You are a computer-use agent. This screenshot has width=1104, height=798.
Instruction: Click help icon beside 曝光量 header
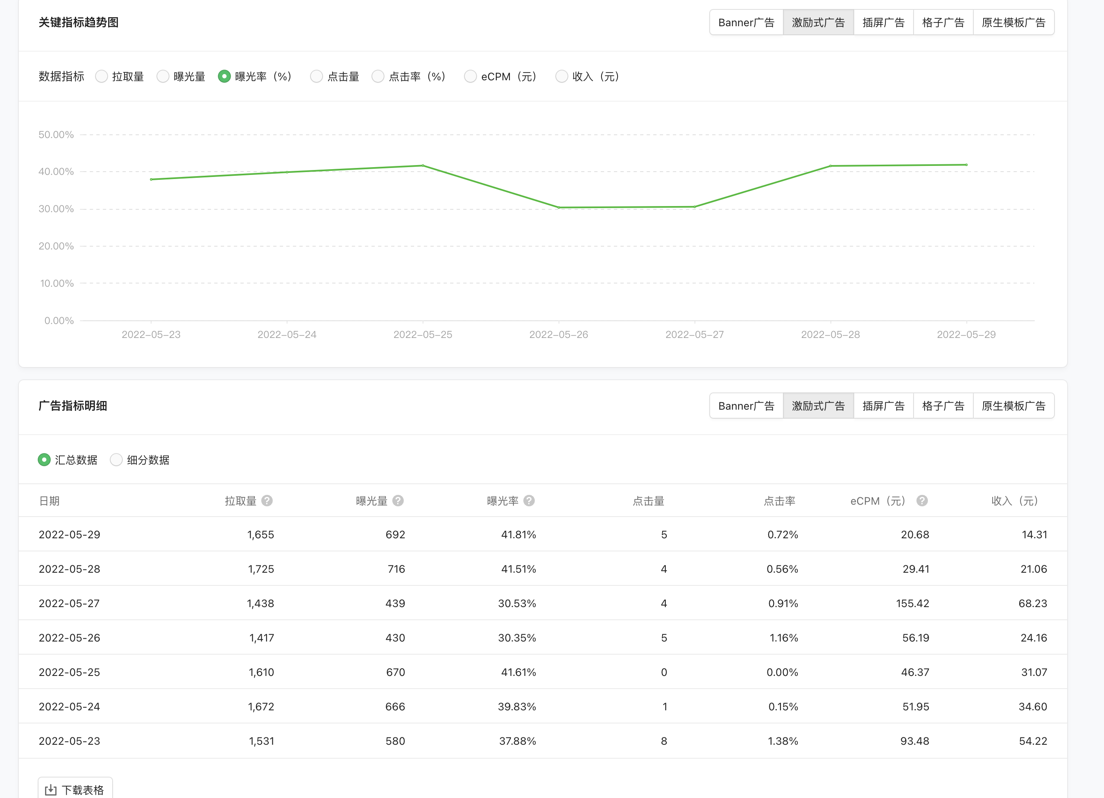tap(398, 501)
